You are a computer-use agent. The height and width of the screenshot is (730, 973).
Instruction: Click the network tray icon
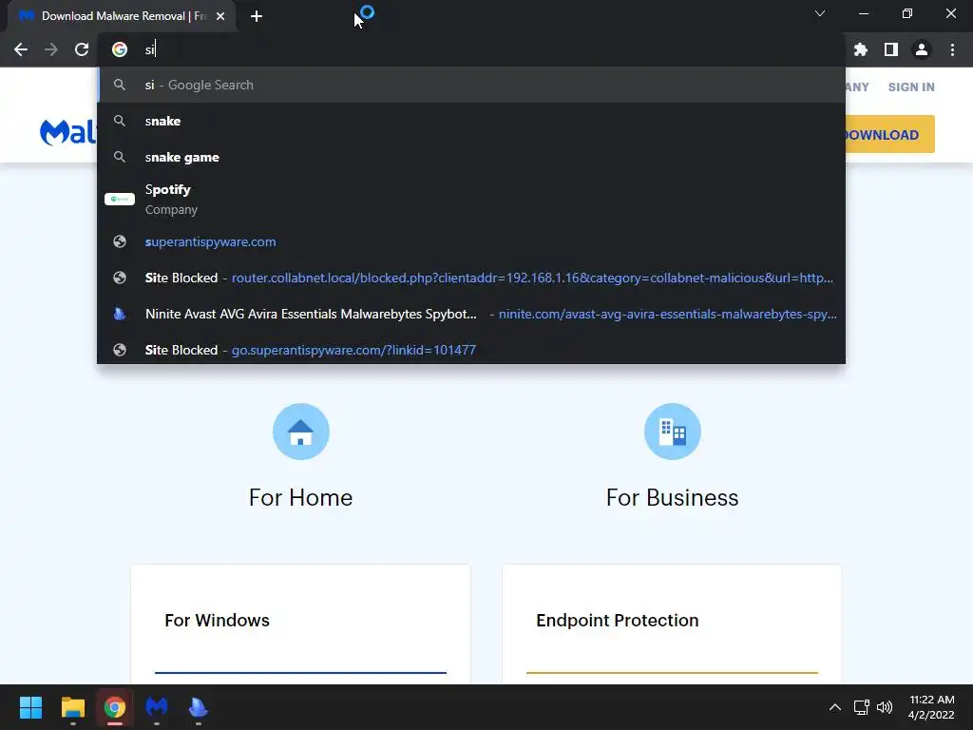coord(861,707)
